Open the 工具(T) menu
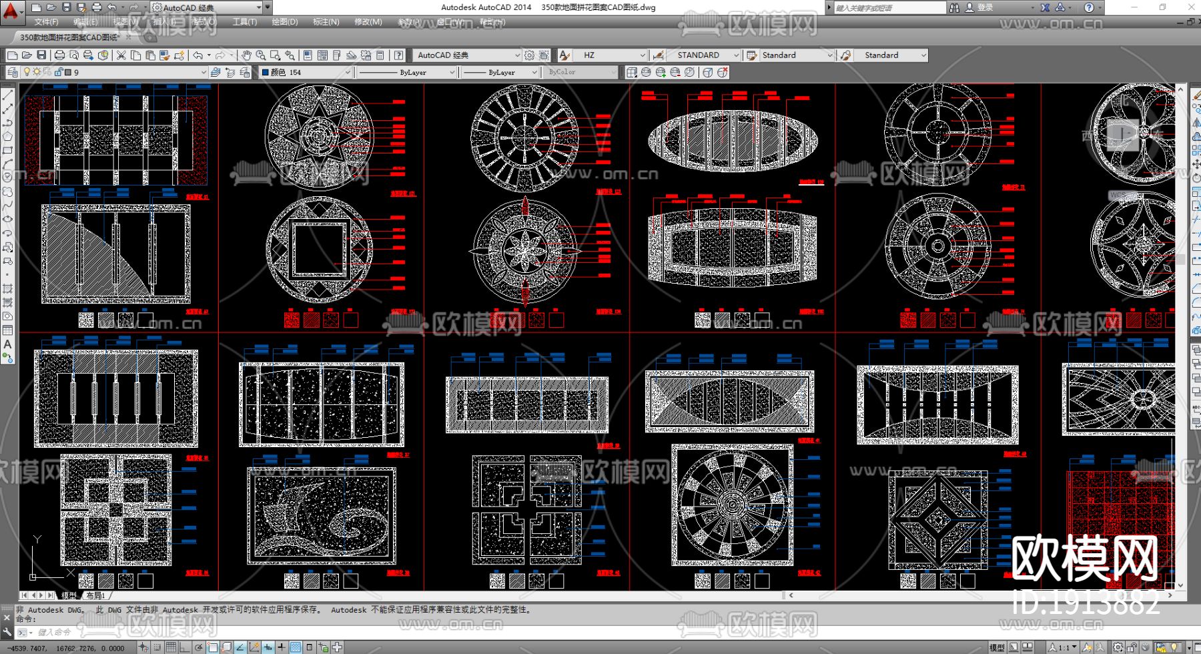 [244, 22]
